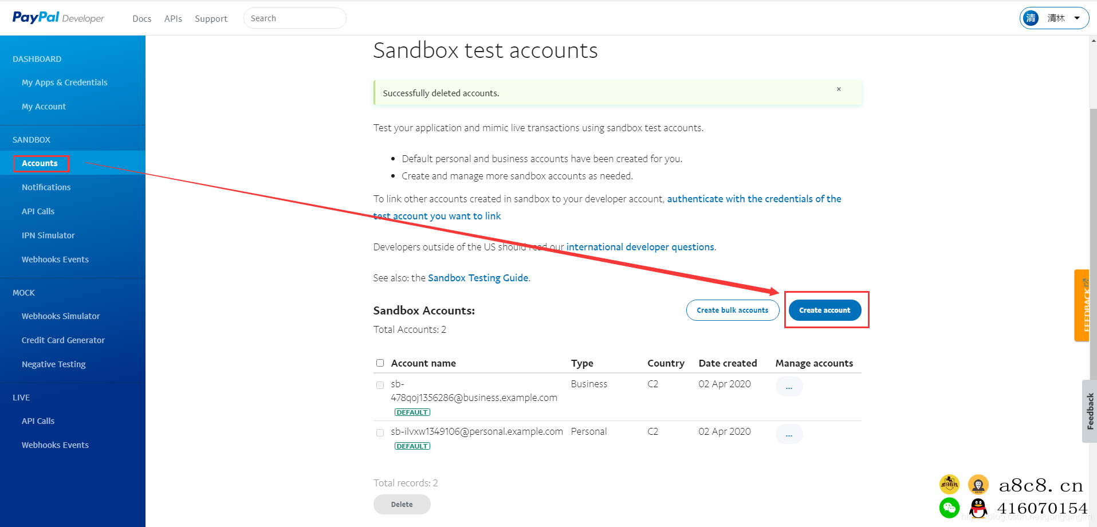Open Support in the top navigation
Image resolution: width=1097 pixels, height=527 pixels.
pos(211,18)
